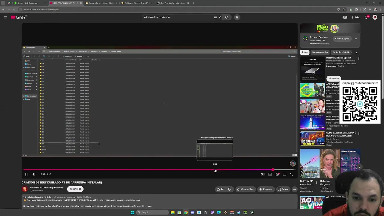The height and width of the screenshot is (216, 384).
Task: Like the video with 74 likes
Action: pos(220,189)
